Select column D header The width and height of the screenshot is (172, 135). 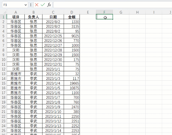pos(72,12)
